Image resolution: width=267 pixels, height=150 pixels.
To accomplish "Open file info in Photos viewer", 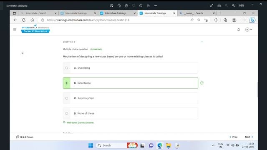I will (141, 5).
